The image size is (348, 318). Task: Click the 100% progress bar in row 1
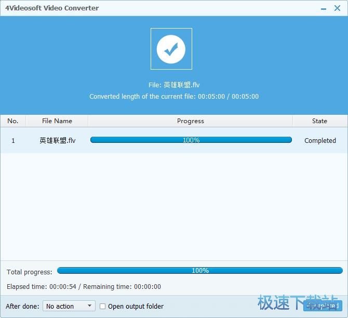[191, 140]
